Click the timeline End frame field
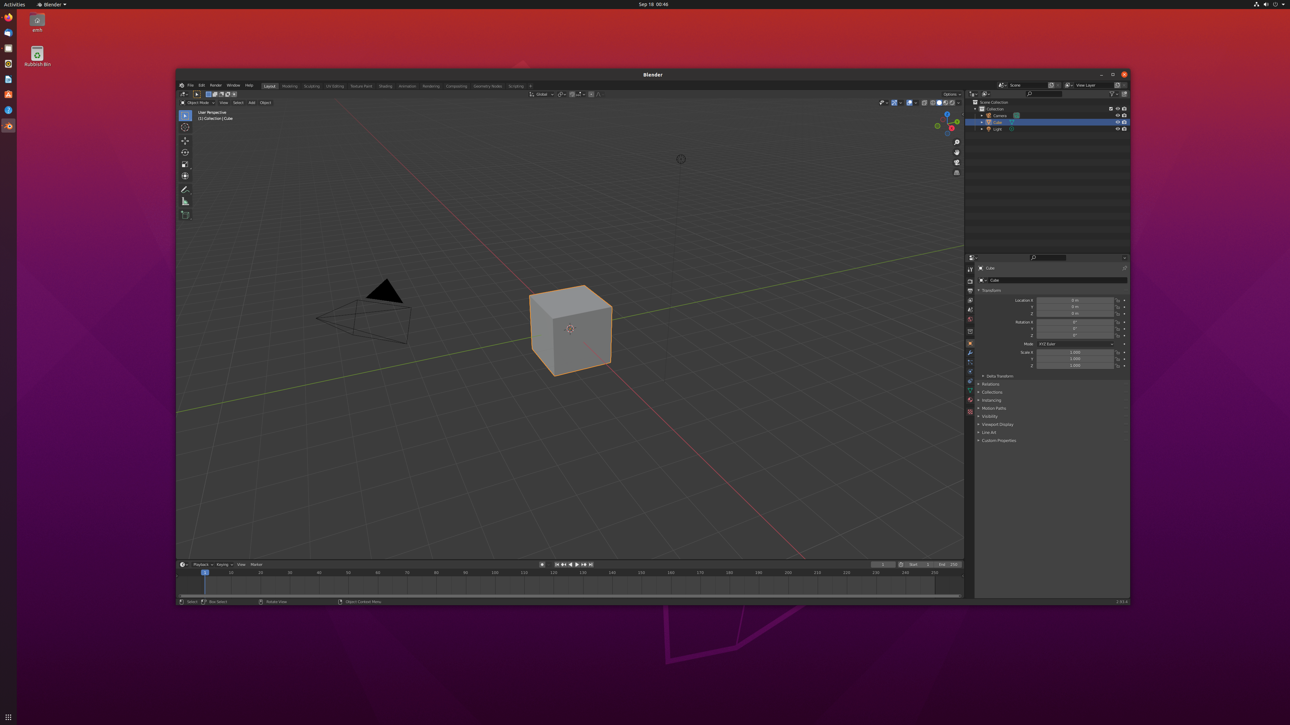The width and height of the screenshot is (1290, 725). point(948,565)
